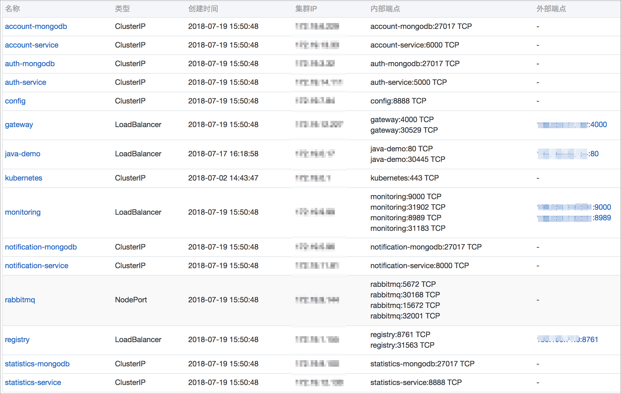The width and height of the screenshot is (621, 394).
Task: Open the auth-service link
Action: [25, 82]
